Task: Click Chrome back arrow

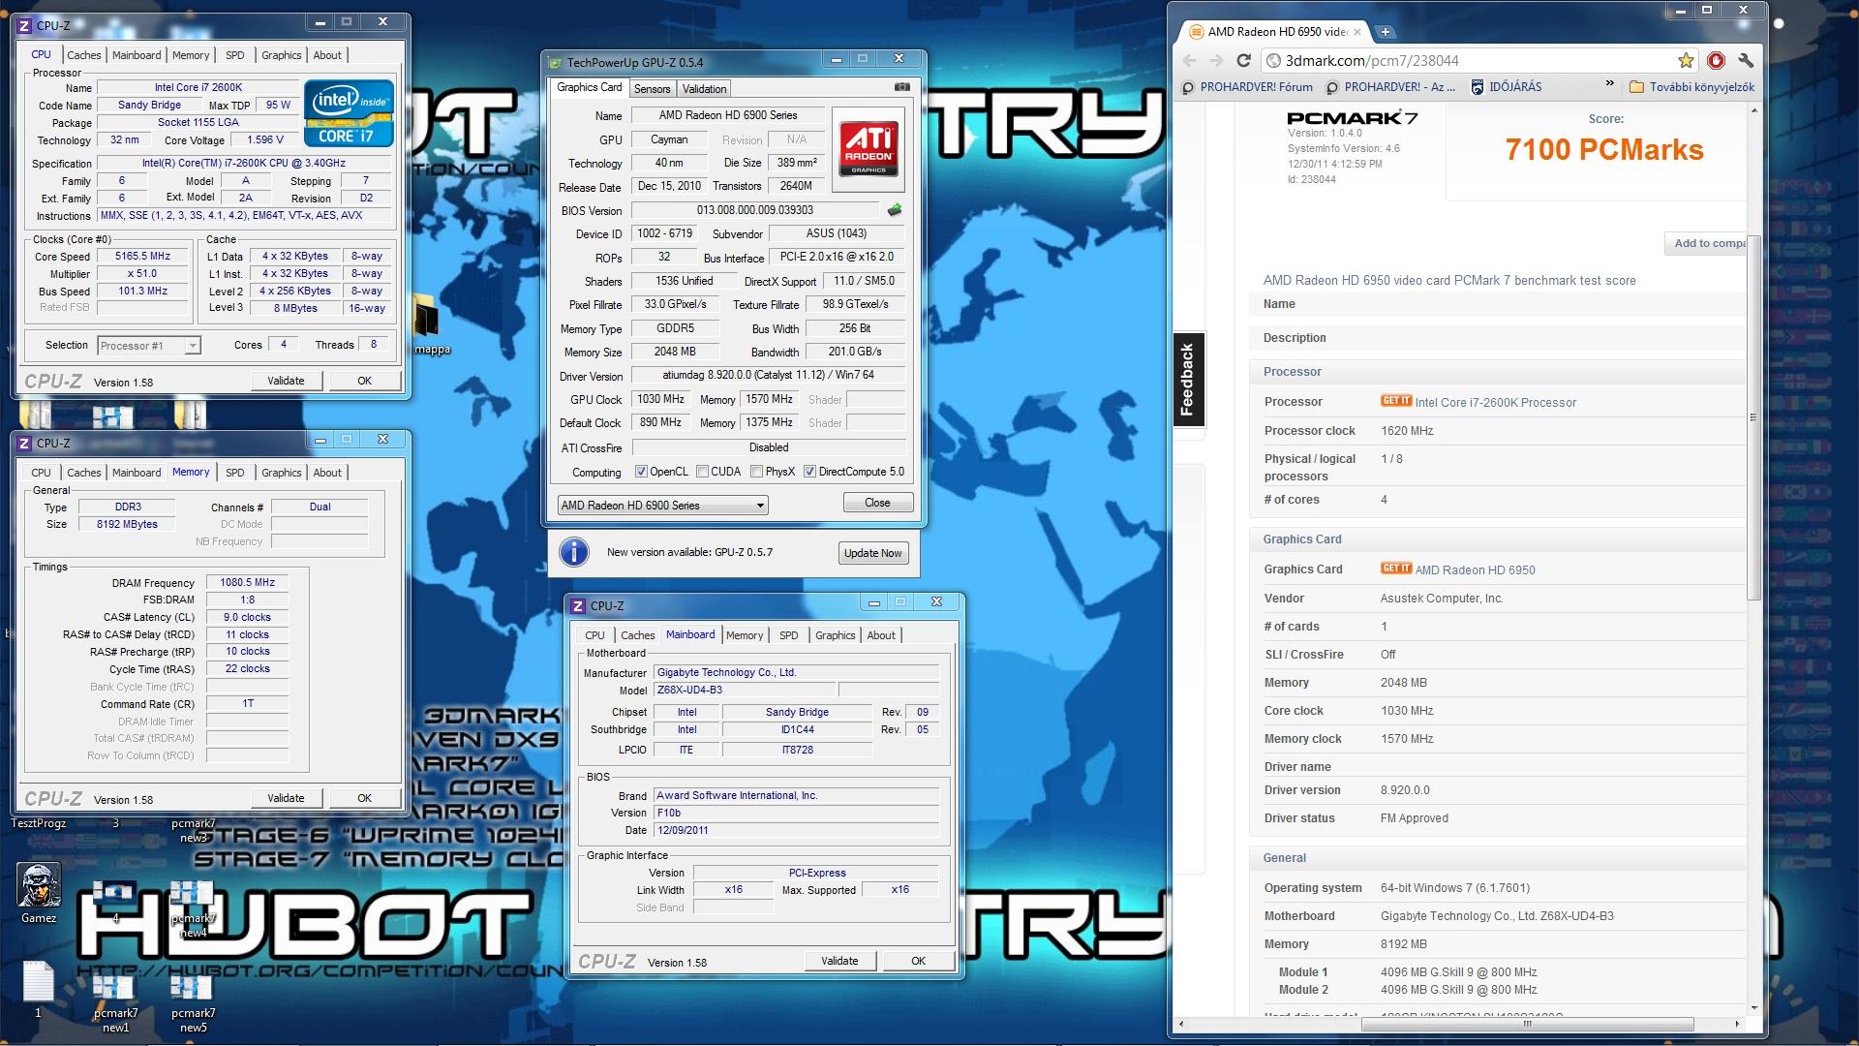Action: 1189,60
